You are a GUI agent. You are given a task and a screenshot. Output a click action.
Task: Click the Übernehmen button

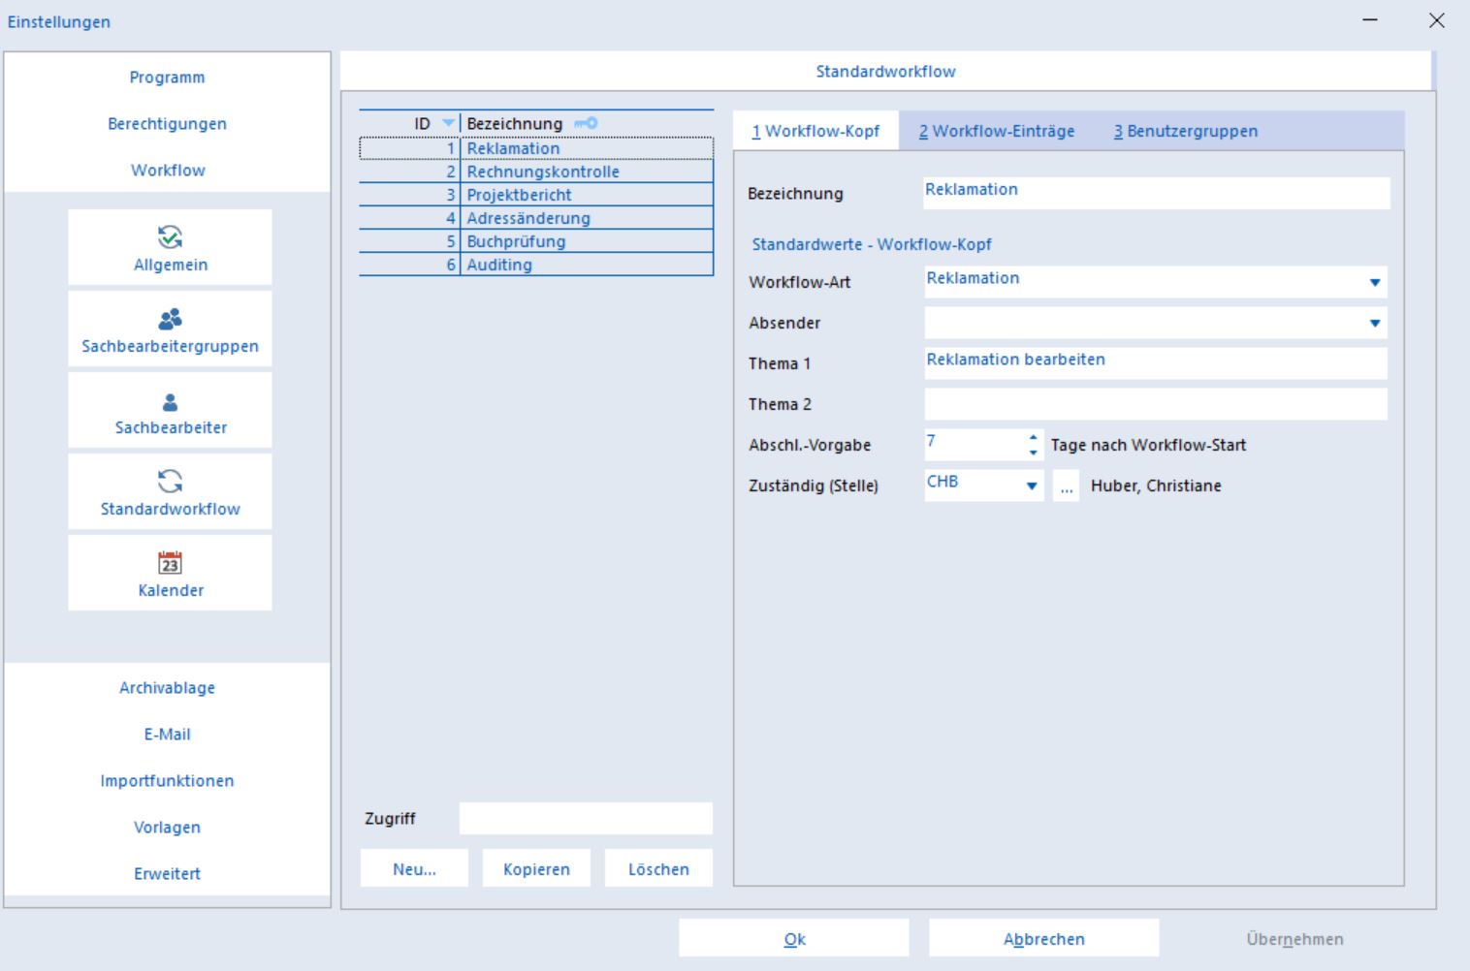(x=1294, y=939)
